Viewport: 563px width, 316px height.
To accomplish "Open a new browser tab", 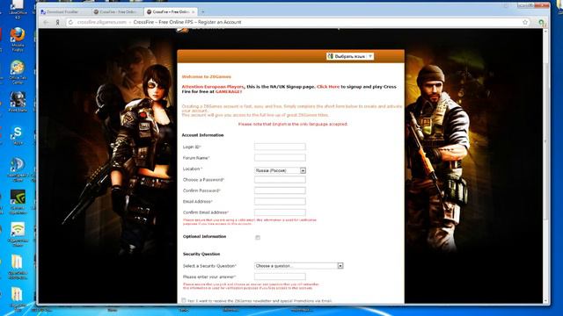I will tap(202, 11).
